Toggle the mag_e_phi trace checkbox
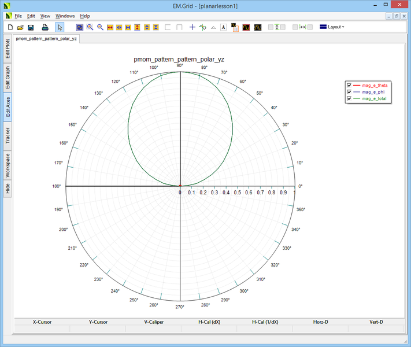 [349, 92]
